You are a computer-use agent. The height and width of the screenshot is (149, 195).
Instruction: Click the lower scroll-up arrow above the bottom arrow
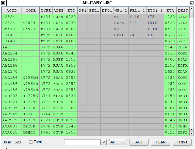pyautogui.click(x=191, y=130)
